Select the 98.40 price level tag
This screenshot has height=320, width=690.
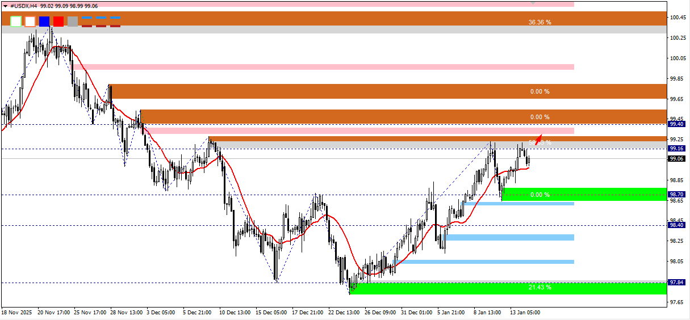click(x=676, y=225)
